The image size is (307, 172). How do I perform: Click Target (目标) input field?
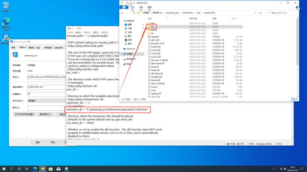coord(46,77)
